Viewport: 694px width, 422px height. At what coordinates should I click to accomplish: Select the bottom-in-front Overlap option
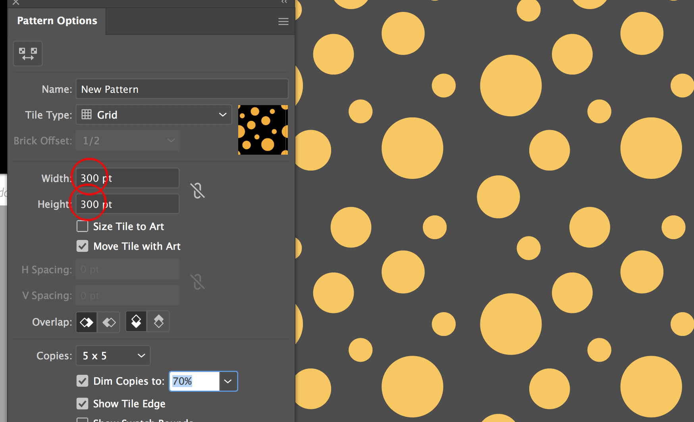[x=158, y=321]
